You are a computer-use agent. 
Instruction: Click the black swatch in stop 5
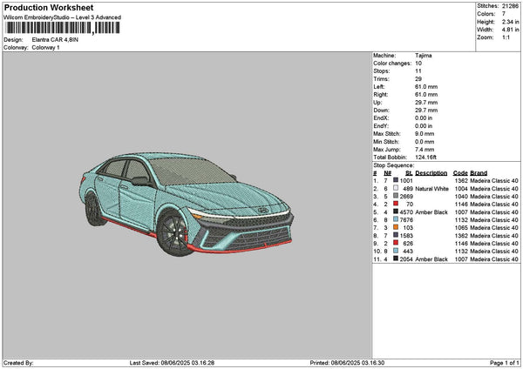[x=396, y=211]
